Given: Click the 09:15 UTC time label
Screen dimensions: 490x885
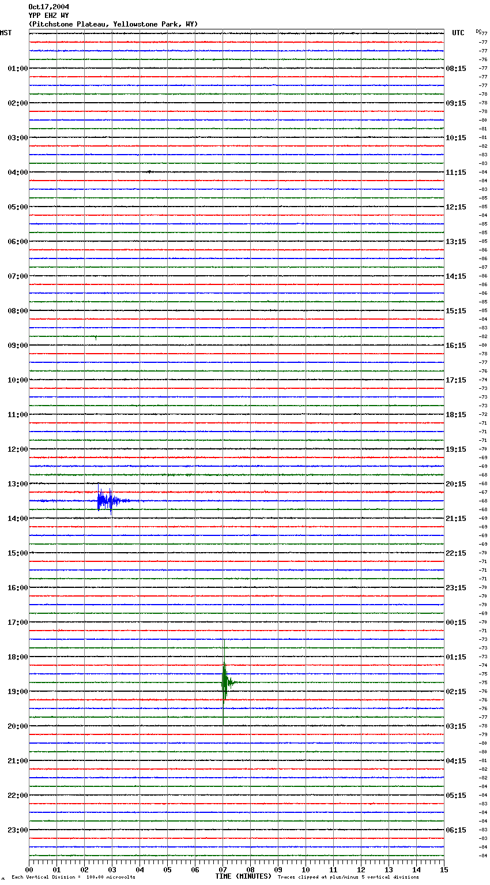Looking at the screenshot, I should pyautogui.click(x=456, y=103).
